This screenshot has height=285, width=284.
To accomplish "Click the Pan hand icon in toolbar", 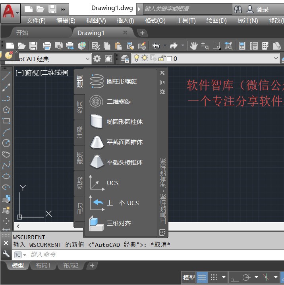I will coord(193,46).
